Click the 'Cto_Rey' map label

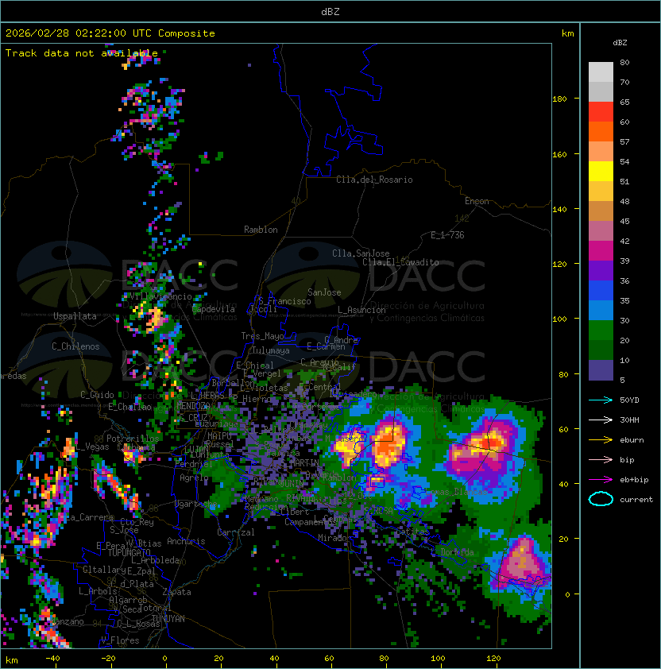coord(137,522)
